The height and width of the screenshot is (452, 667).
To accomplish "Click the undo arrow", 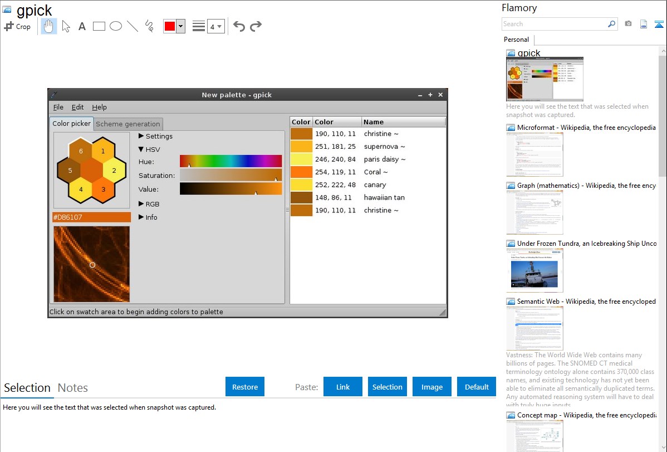I will pos(239,26).
